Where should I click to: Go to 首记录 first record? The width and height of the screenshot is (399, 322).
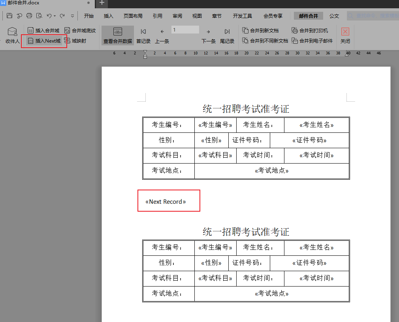click(x=143, y=35)
